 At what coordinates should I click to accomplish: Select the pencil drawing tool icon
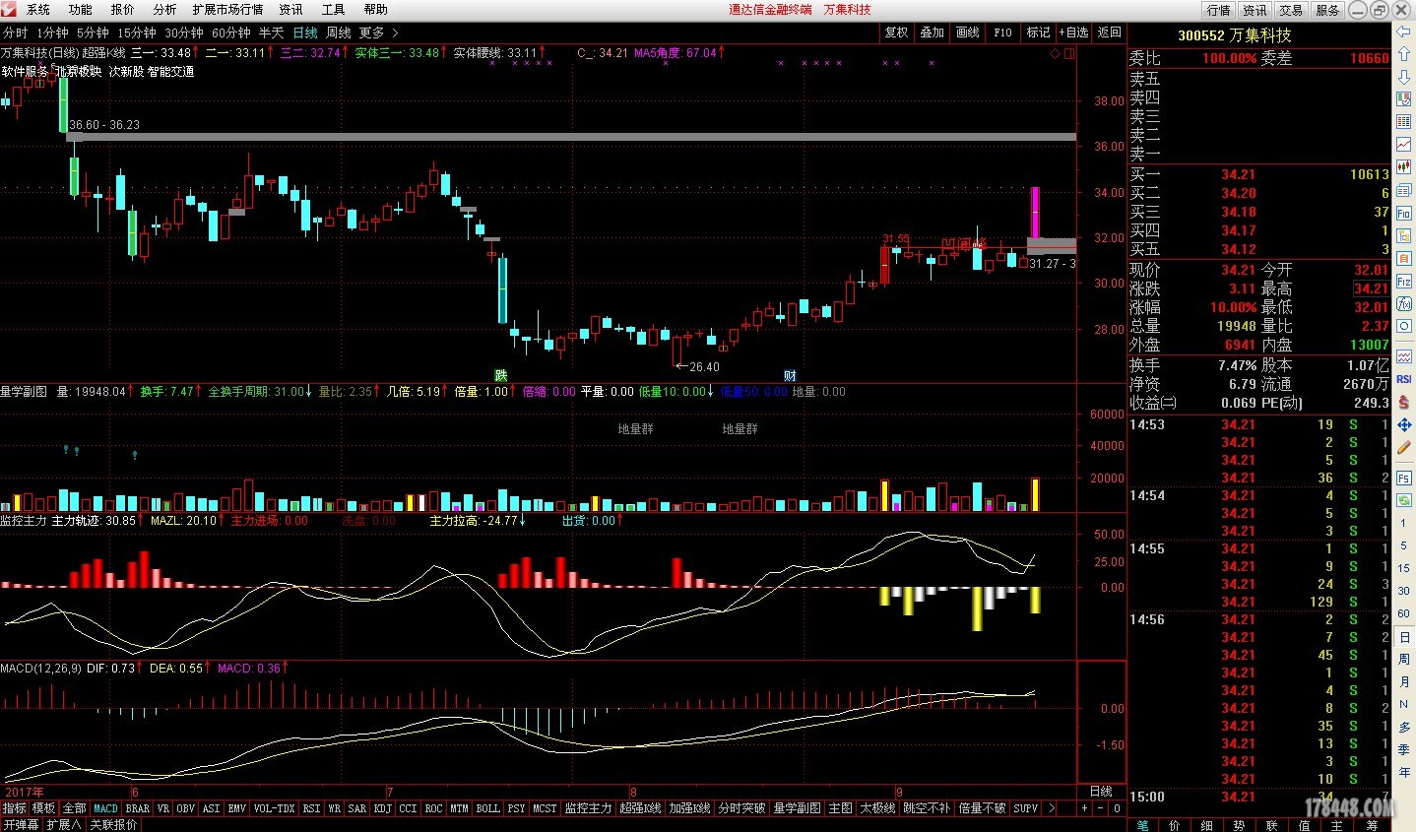pos(1404,447)
